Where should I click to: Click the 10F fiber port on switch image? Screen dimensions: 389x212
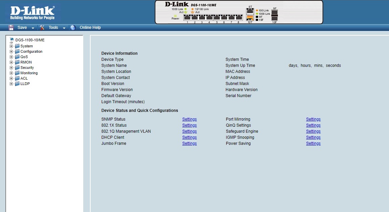click(274, 18)
